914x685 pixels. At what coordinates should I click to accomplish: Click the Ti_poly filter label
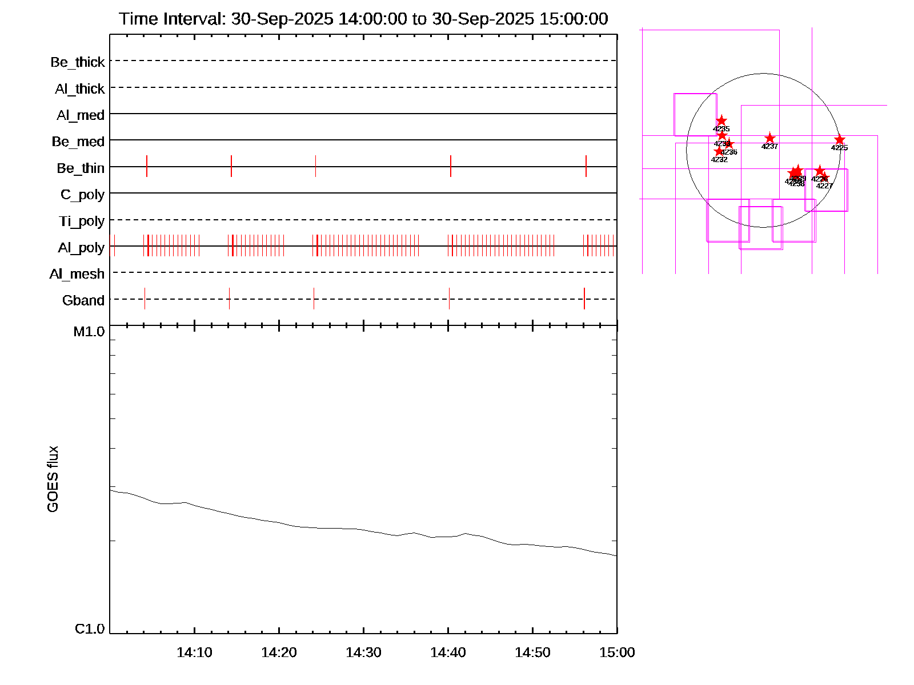click(x=82, y=221)
